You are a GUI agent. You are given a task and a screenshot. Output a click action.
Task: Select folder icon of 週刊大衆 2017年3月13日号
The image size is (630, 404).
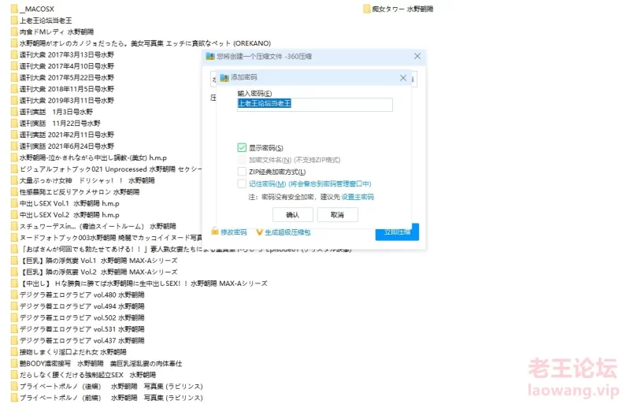(14, 54)
